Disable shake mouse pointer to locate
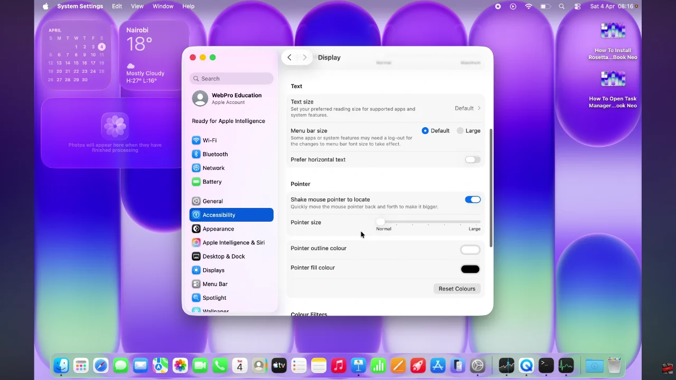 click(x=473, y=199)
